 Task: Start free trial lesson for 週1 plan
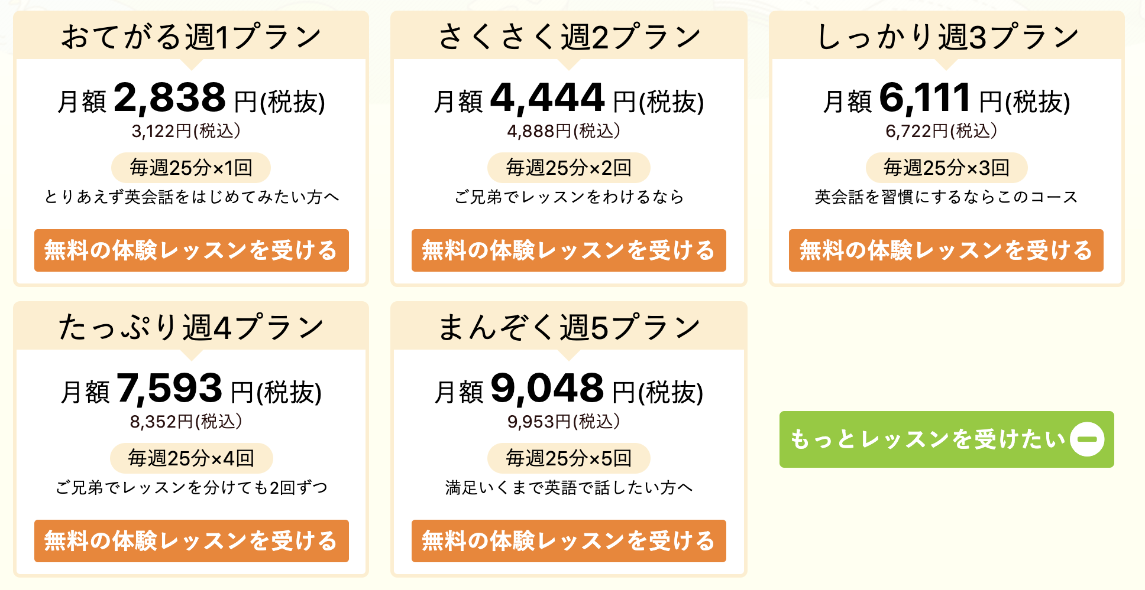coord(192,250)
